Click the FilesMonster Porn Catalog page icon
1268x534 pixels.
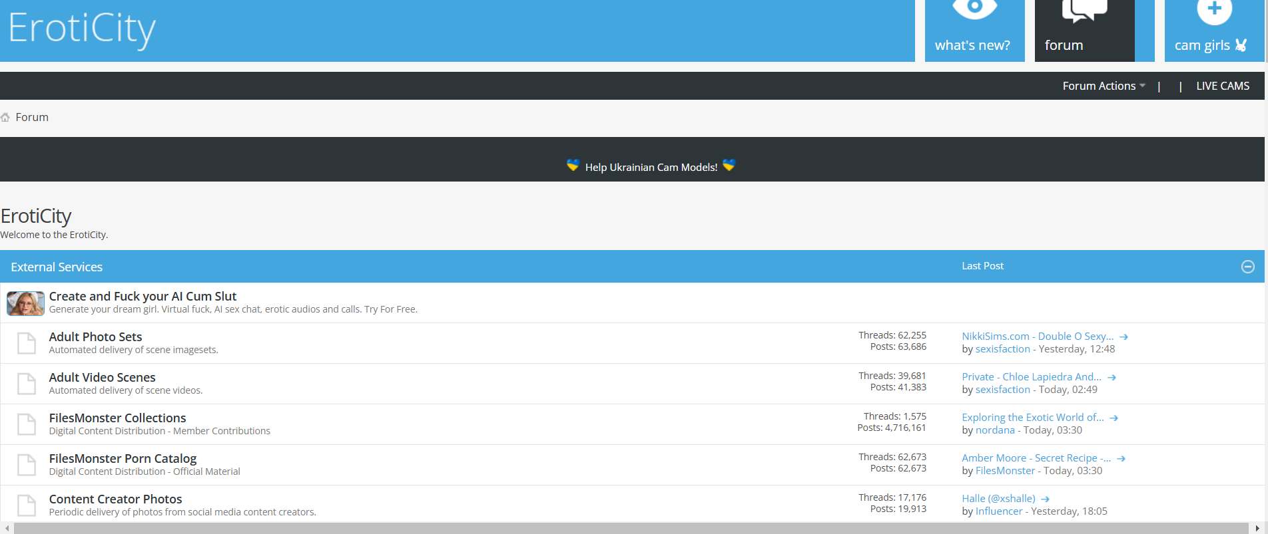[26, 465]
